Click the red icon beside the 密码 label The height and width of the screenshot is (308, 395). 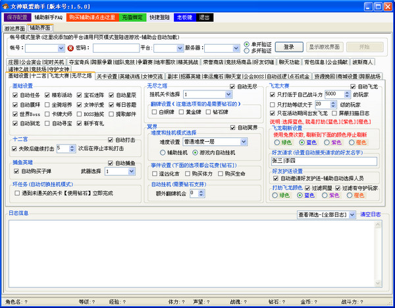pos(70,48)
